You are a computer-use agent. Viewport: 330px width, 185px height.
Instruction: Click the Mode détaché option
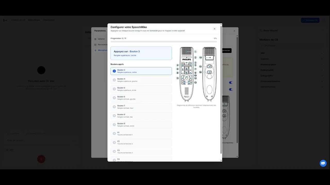(x=269, y=30)
